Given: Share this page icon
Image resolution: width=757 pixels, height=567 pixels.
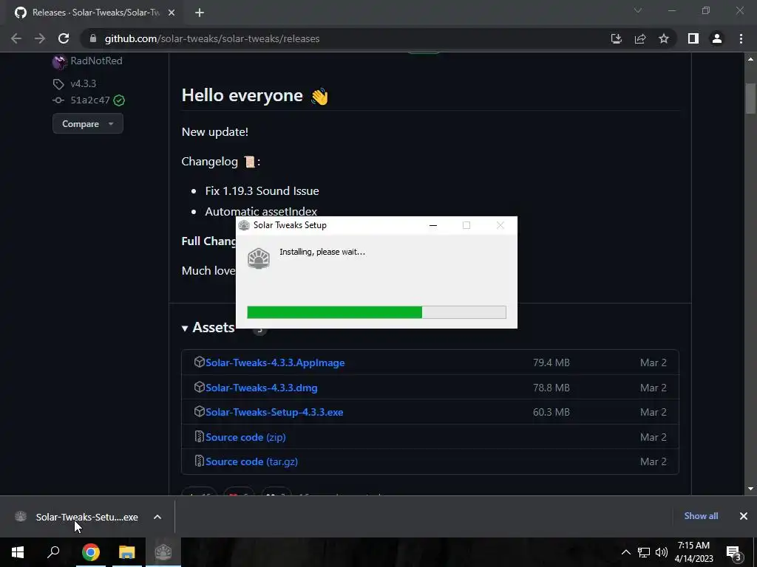Looking at the screenshot, I should (640, 38).
